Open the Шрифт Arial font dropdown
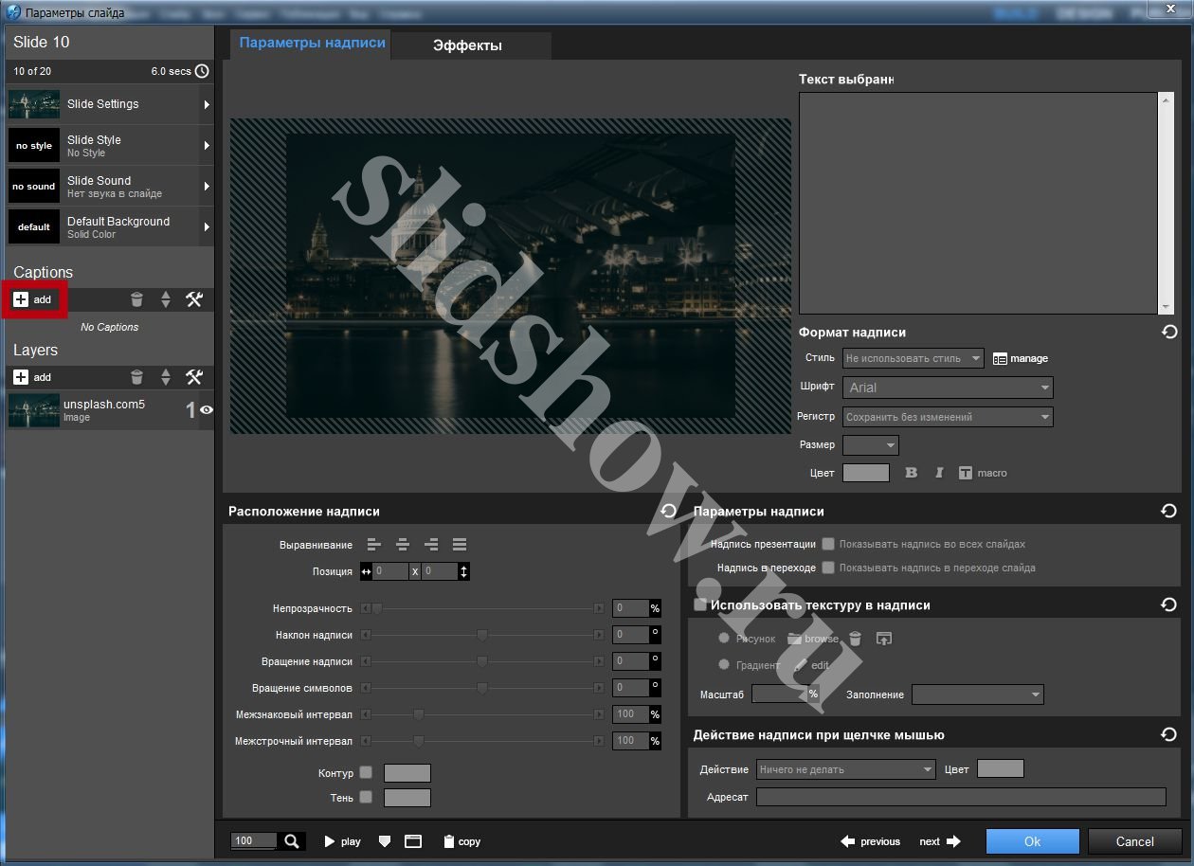1194x866 pixels. 948,388
